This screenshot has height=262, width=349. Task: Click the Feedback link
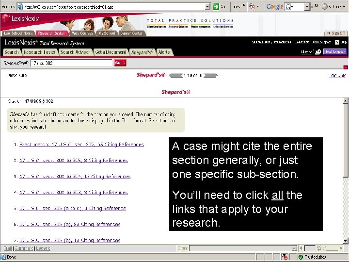[x=302, y=42]
